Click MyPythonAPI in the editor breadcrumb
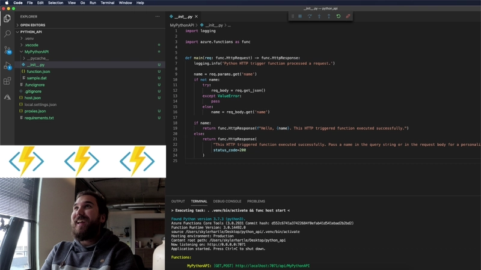Image resolution: width=481 pixels, height=270 pixels. point(182,25)
